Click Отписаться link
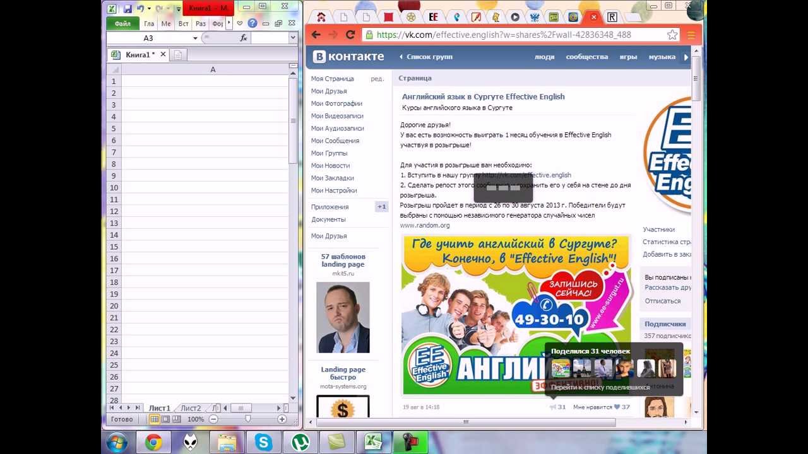808x454 pixels. tap(662, 301)
